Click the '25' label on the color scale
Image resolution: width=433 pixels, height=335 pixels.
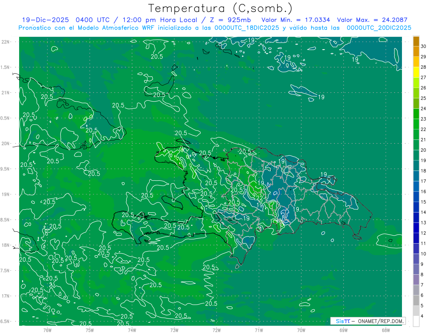pos(424,98)
